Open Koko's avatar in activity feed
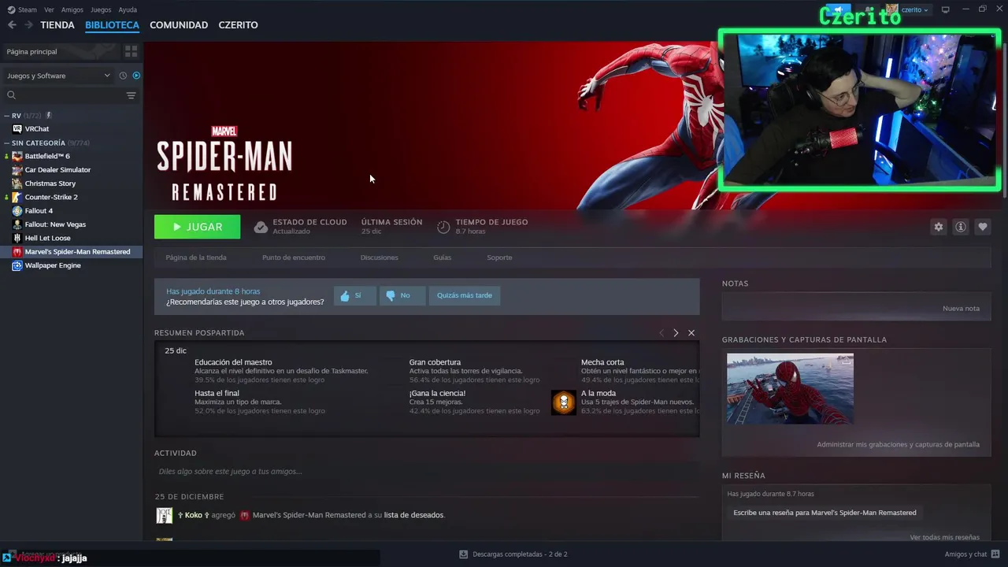1008x567 pixels. click(164, 516)
